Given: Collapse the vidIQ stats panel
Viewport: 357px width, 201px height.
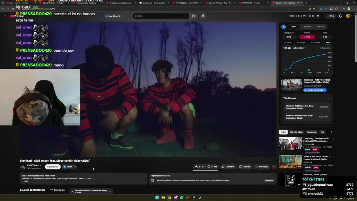Looking at the screenshot, I should 331,27.
